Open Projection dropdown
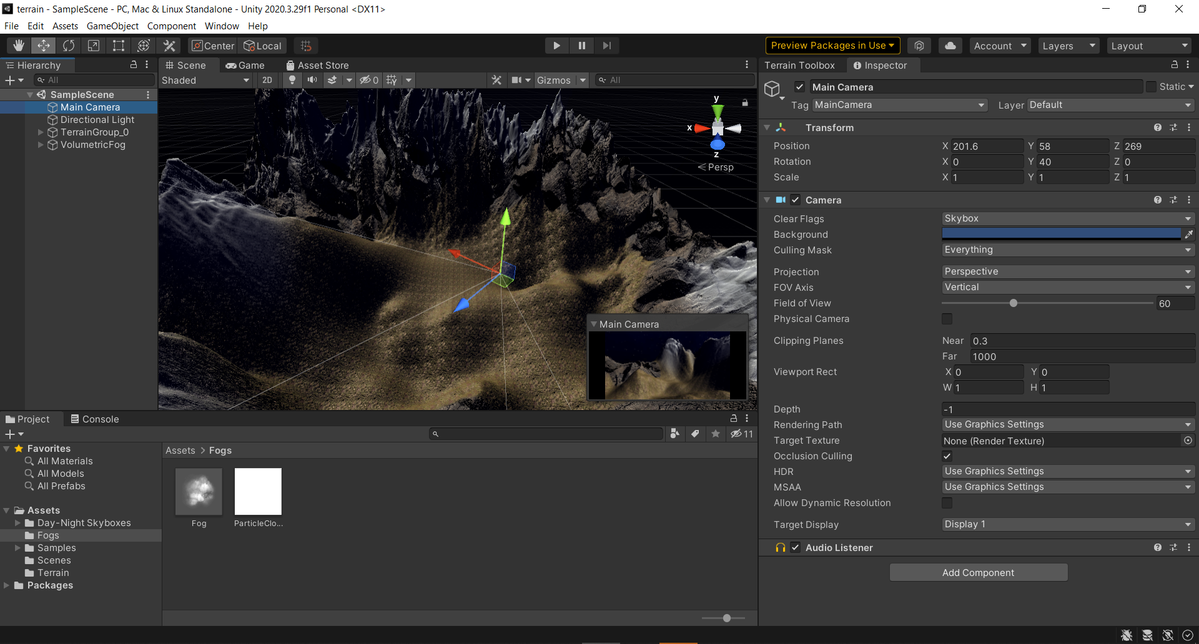 point(1068,271)
